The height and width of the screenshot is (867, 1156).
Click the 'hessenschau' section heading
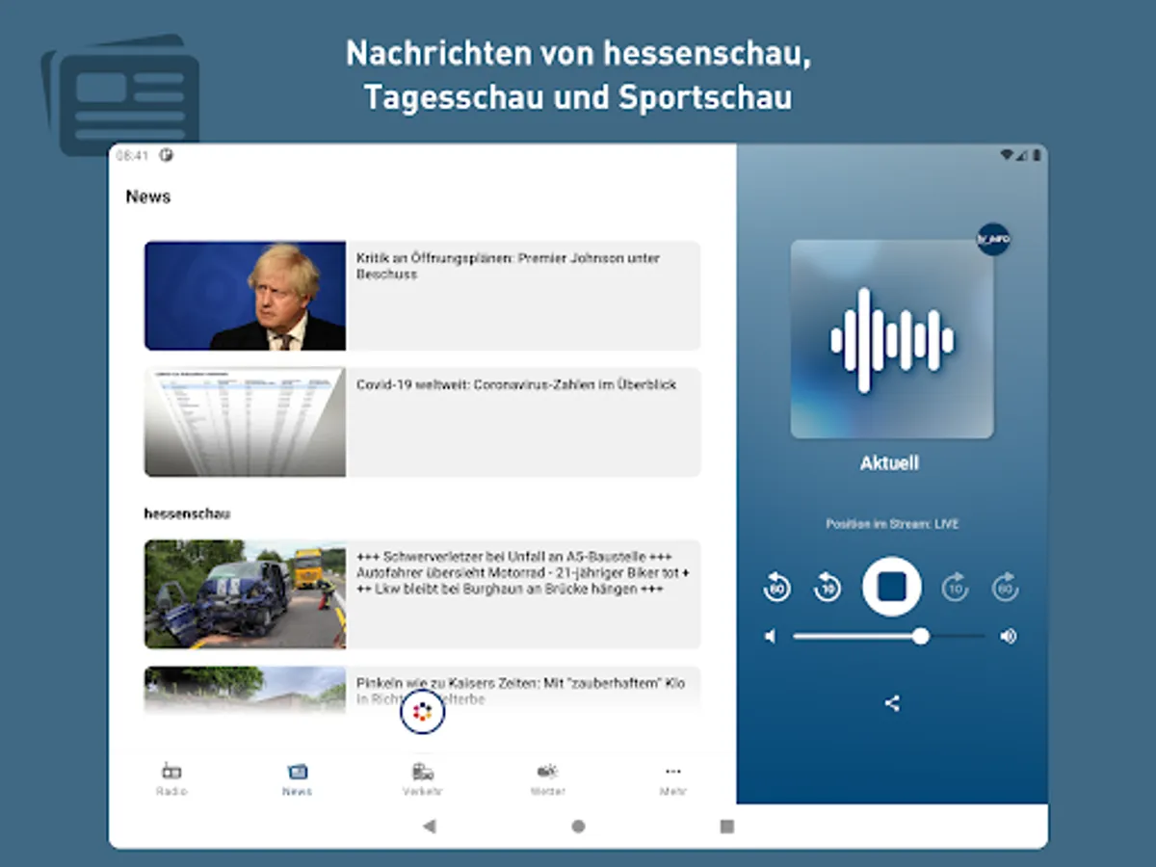click(187, 513)
